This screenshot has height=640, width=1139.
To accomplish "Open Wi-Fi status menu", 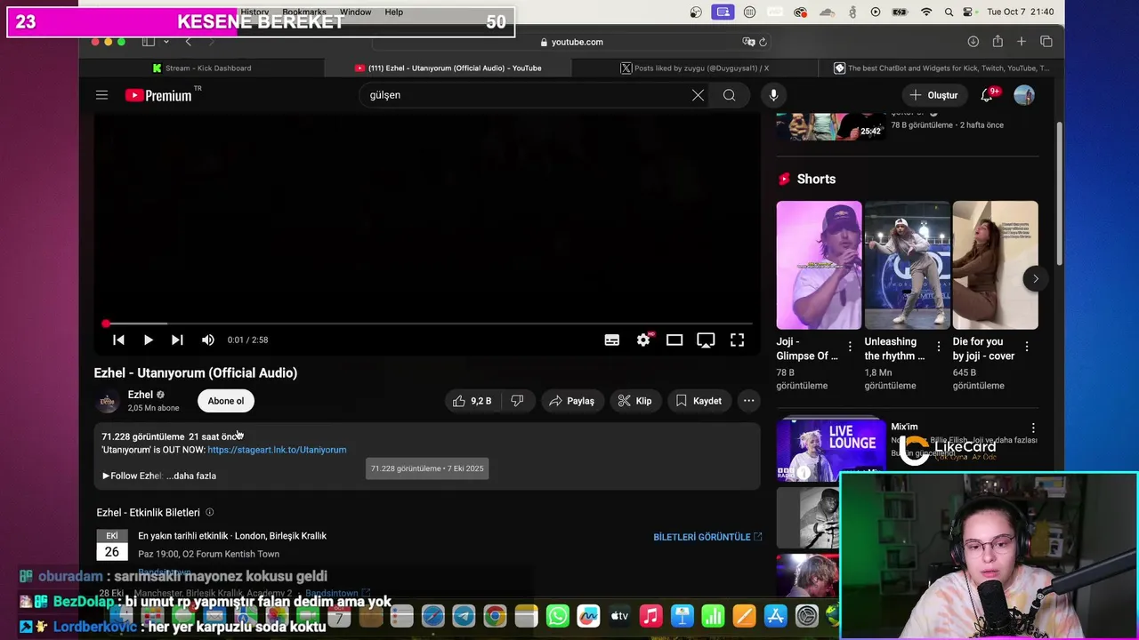I will tap(926, 12).
